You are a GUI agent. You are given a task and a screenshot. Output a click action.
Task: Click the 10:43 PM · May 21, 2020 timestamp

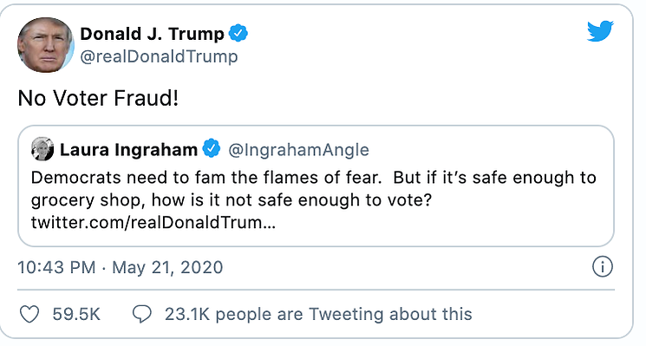121,268
